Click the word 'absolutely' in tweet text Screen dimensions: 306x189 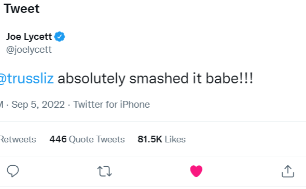coord(91,79)
